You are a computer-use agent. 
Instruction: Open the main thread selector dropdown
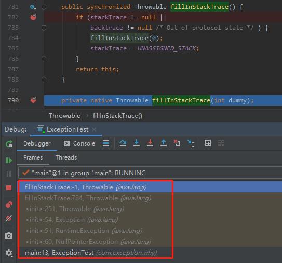[150, 173]
